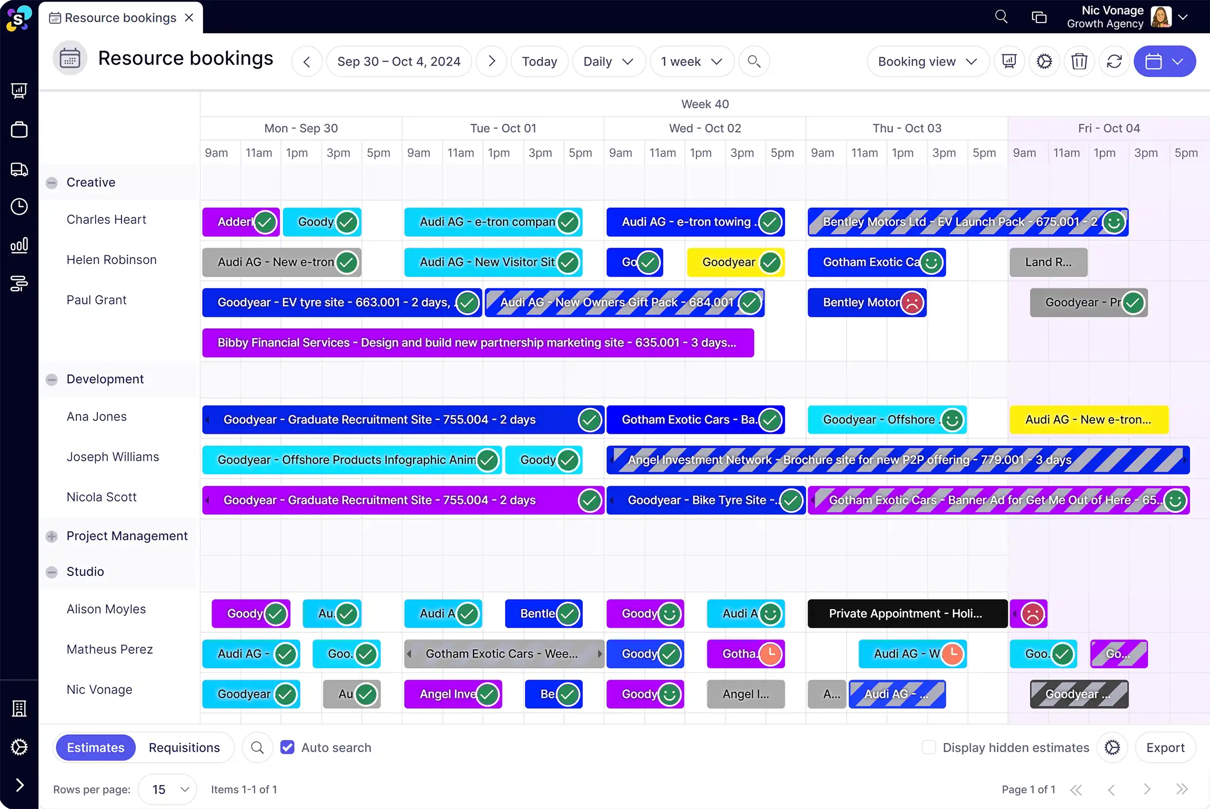Image resolution: width=1210 pixels, height=809 pixels.
Task: Open the settings gear in left sidebar
Action: [x=19, y=747]
